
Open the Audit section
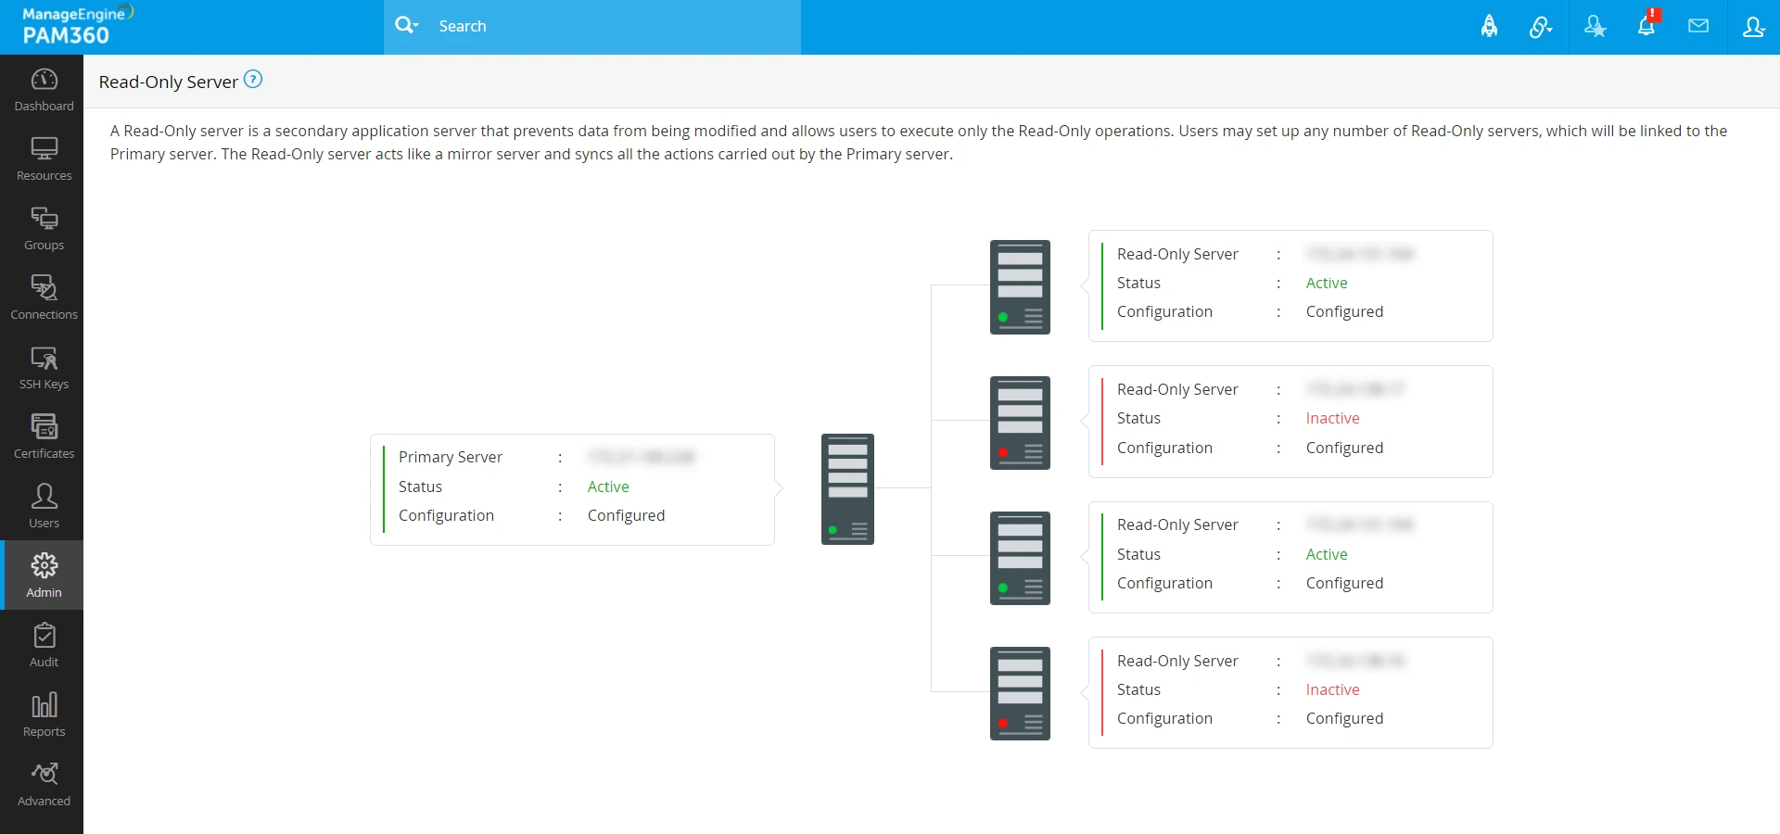click(x=44, y=646)
